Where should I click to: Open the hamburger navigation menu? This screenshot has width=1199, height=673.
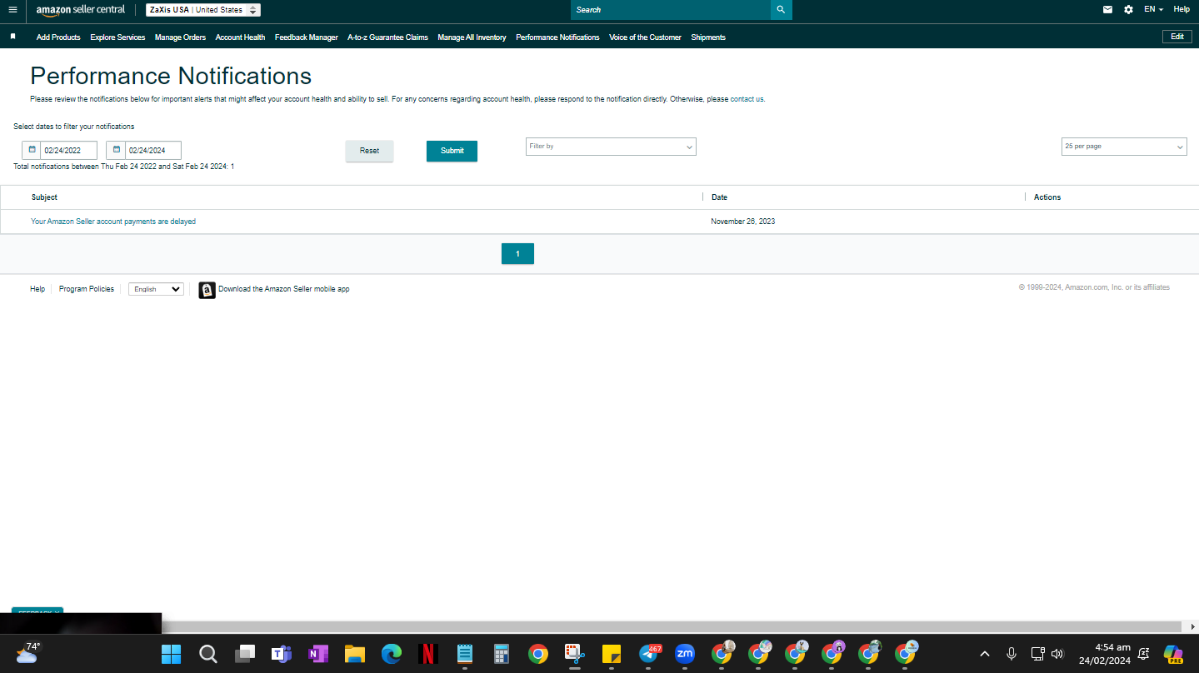pos(12,10)
